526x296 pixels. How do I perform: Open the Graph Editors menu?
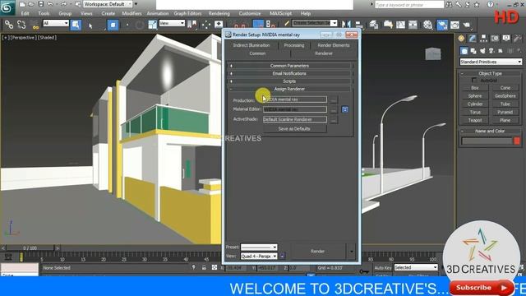[187, 13]
